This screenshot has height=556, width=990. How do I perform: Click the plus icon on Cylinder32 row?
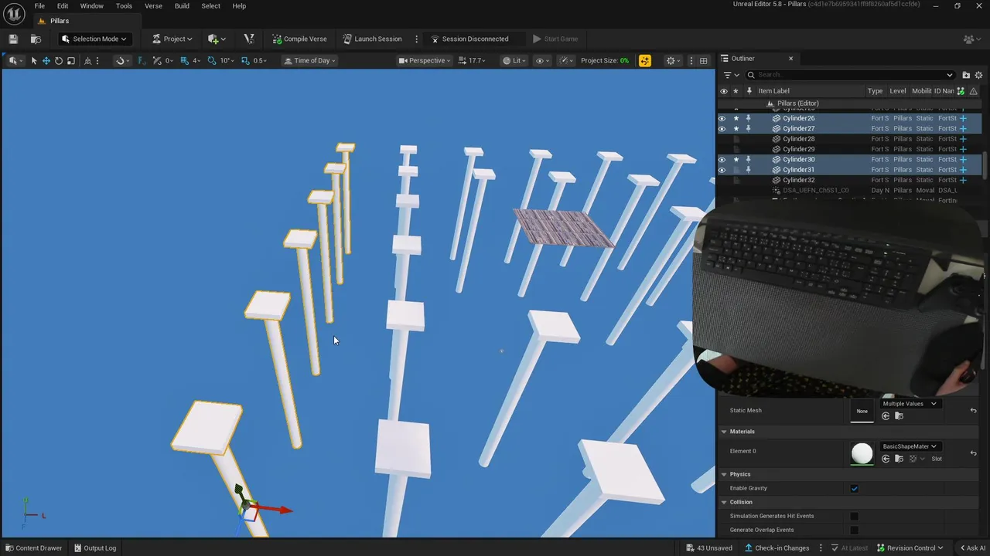[963, 180]
